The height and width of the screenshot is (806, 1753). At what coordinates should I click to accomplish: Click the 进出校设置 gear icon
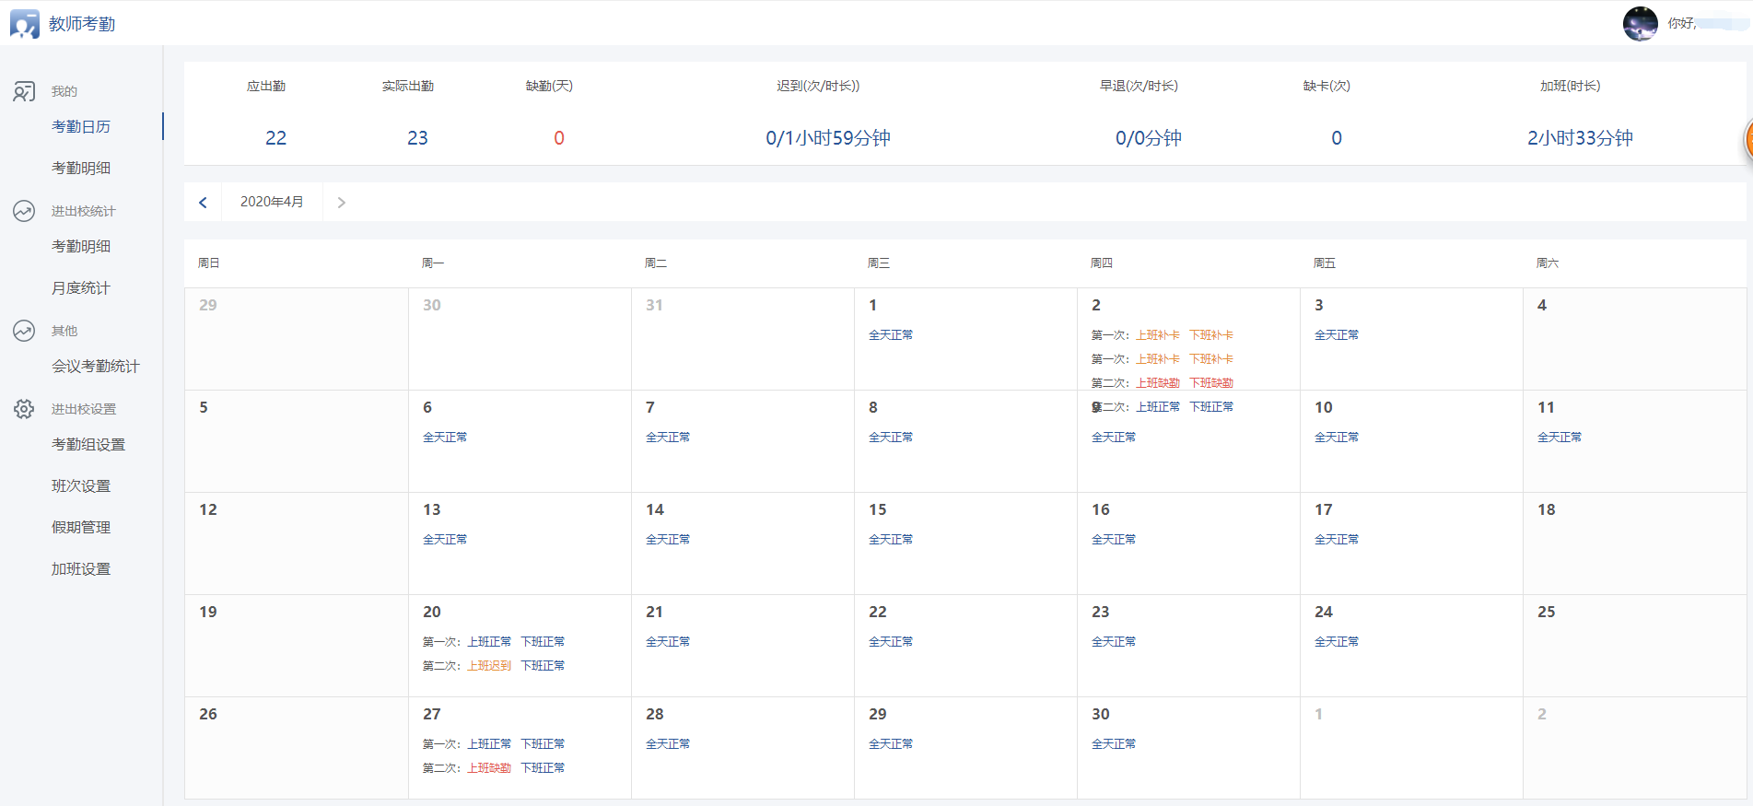point(24,409)
